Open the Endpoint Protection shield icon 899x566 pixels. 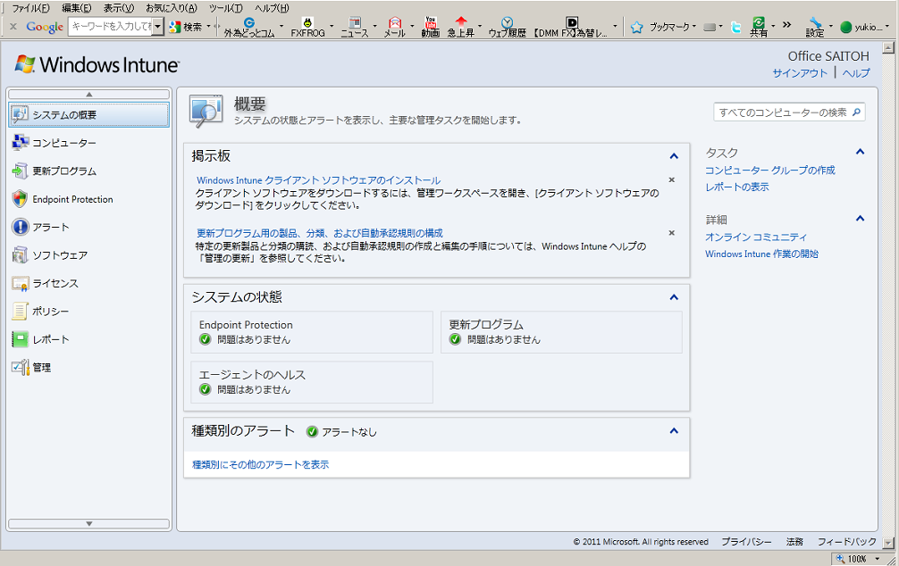tap(20, 199)
